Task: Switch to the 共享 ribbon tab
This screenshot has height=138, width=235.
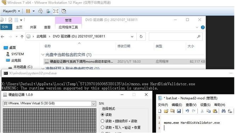Action: tap(33, 27)
